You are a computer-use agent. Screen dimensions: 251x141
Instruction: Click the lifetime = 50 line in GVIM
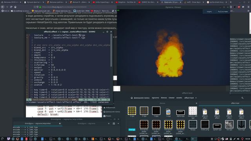[44, 65]
